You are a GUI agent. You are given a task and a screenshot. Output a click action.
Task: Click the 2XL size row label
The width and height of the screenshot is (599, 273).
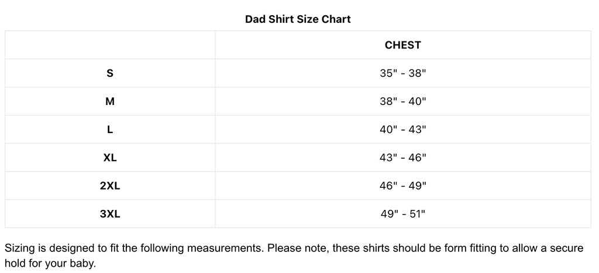pyautogui.click(x=109, y=186)
